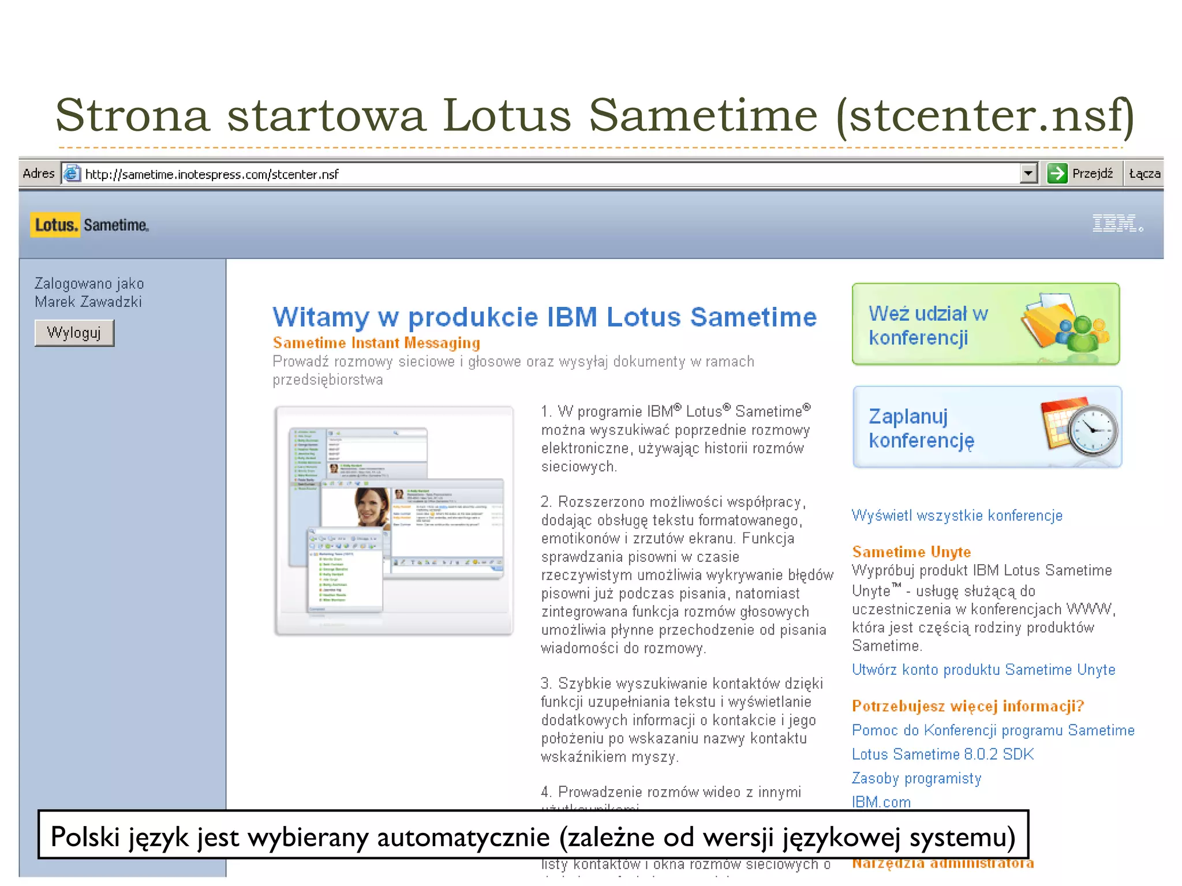Open the address bar dropdown arrow
Screen dimensions: 1182x886
point(1028,173)
